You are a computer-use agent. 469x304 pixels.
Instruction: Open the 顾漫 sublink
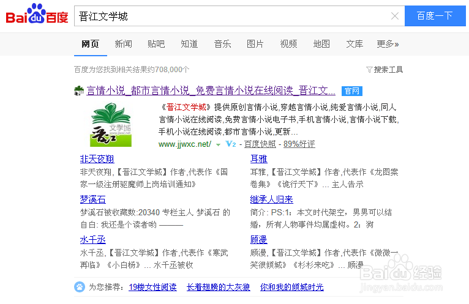(x=259, y=240)
